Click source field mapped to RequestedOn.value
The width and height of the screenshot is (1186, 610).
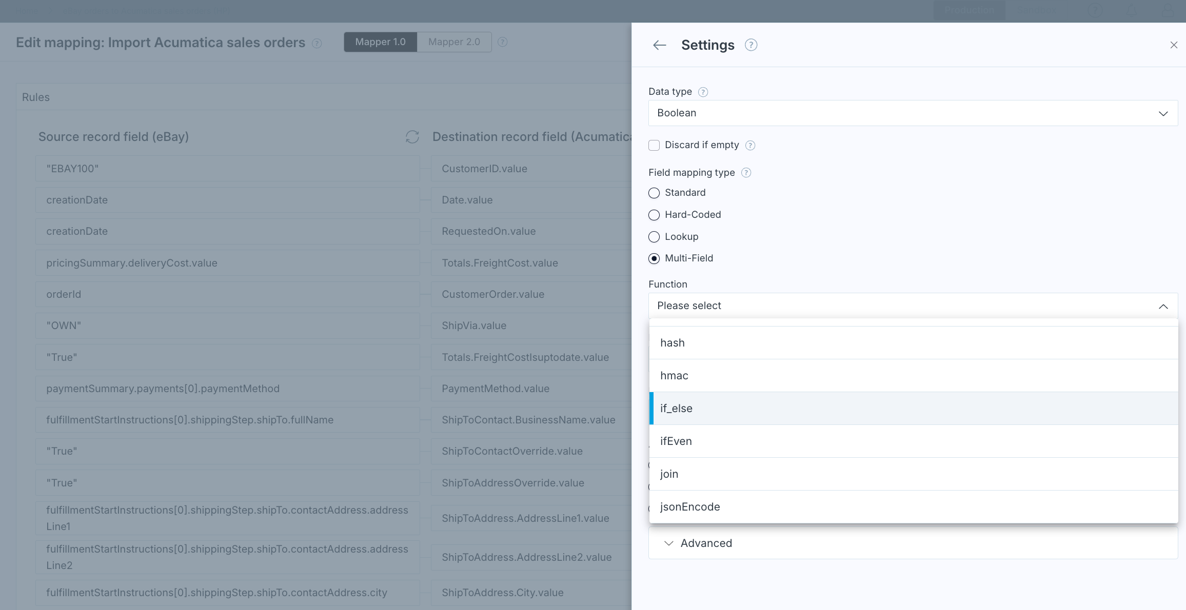pyautogui.click(x=227, y=231)
